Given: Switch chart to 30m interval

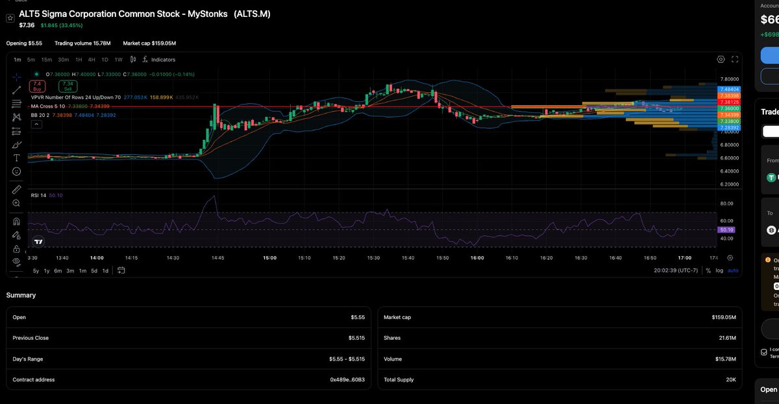Looking at the screenshot, I should tap(63, 60).
